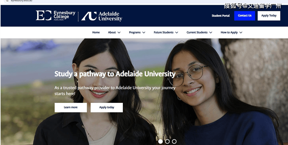This screenshot has width=288, height=145.
Task: Click the Learn more hero button
Action: click(71, 107)
